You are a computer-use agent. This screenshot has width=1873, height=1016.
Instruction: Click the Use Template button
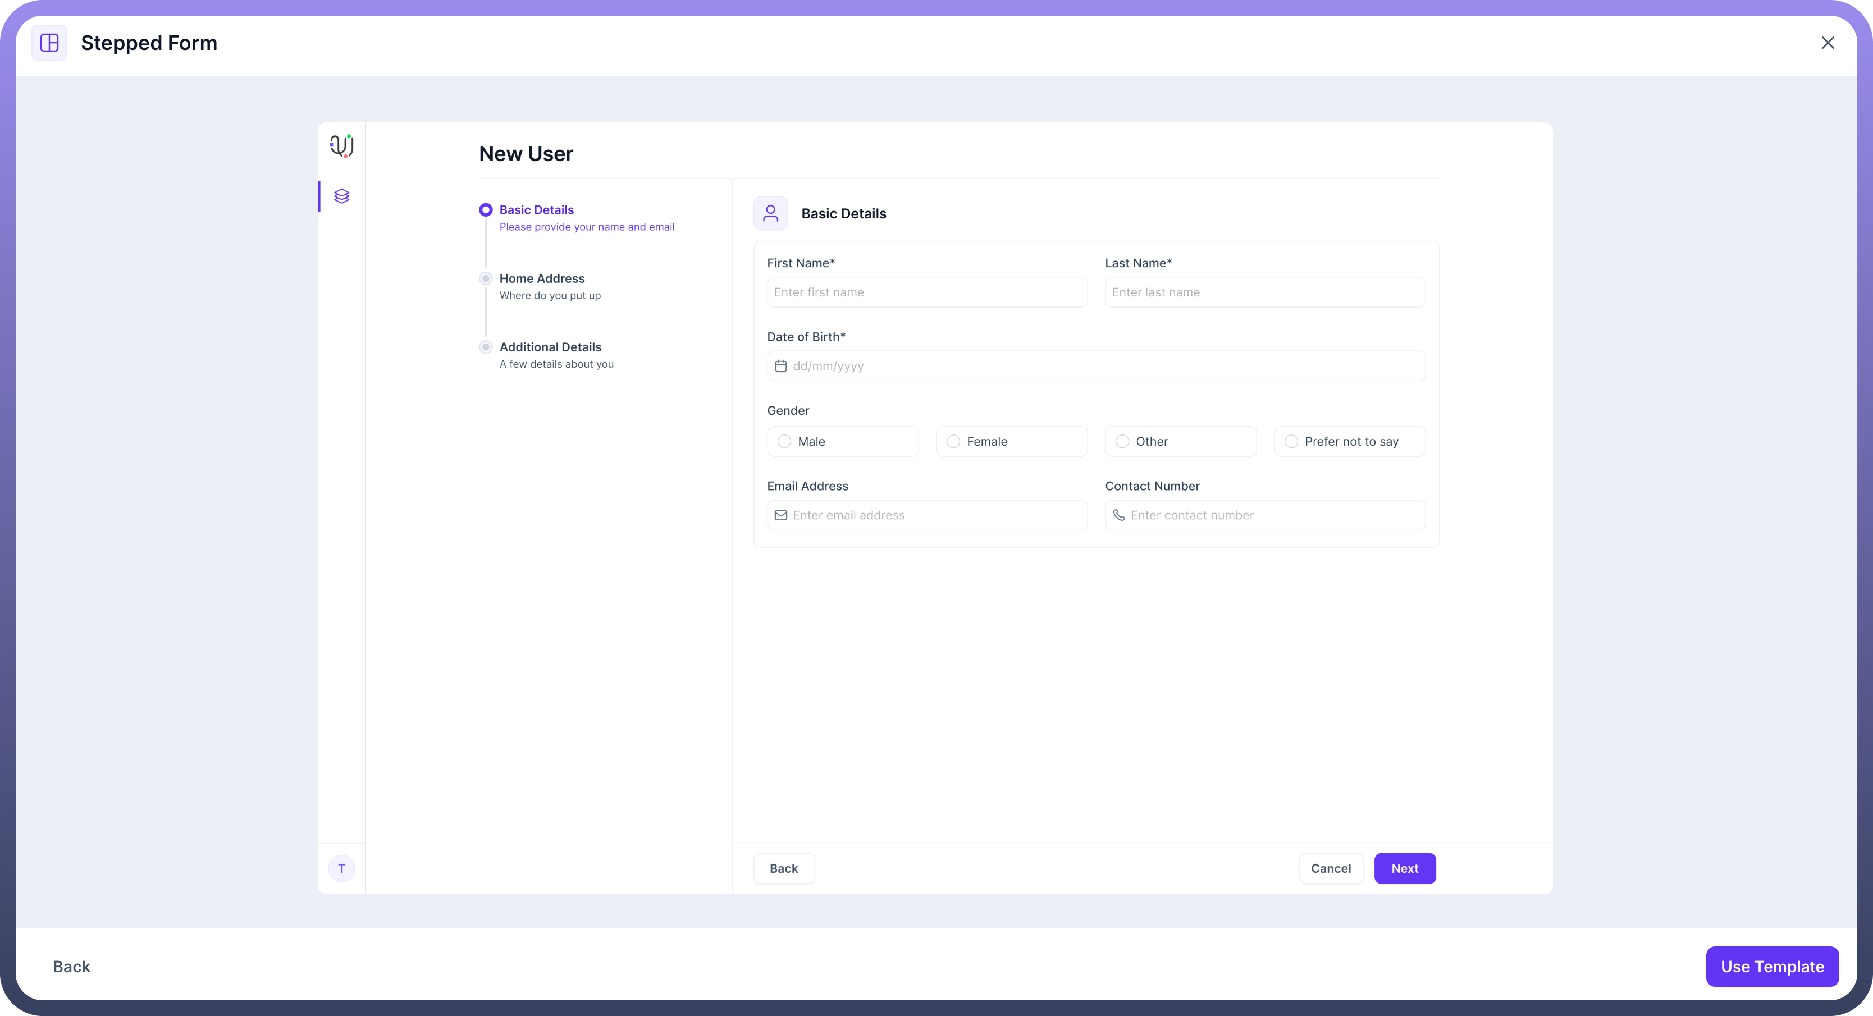click(x=1772, y=967)
